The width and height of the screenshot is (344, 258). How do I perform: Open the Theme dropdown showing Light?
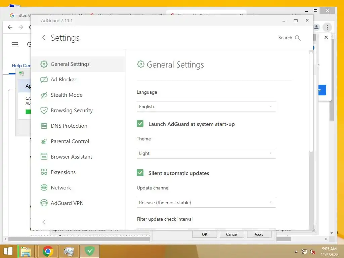pos(206,153)
